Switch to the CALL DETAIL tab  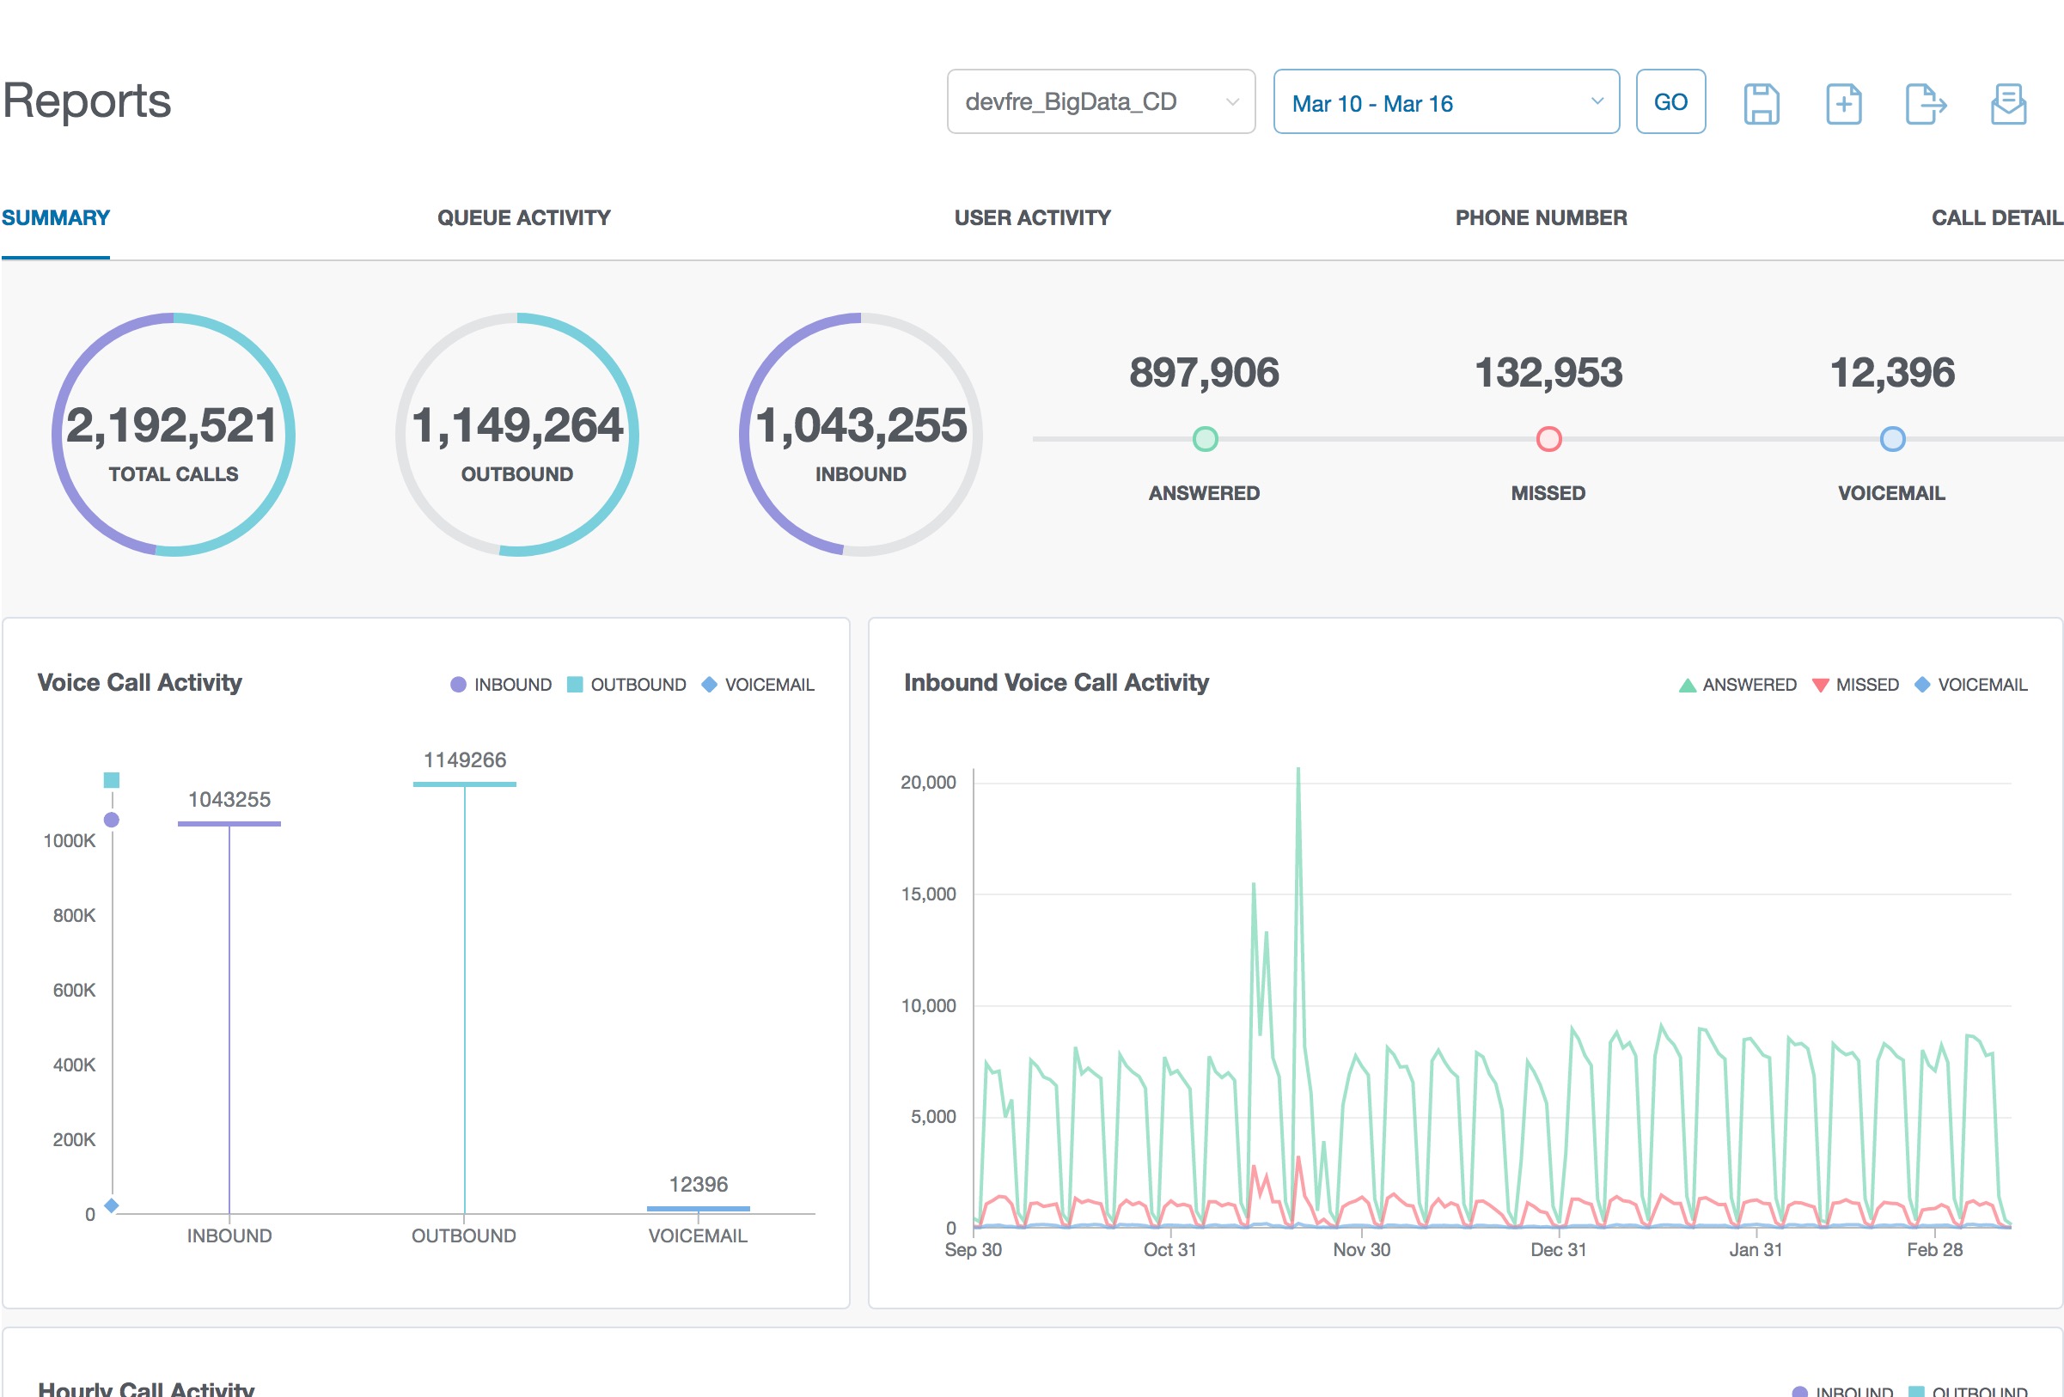point(1996,217)
